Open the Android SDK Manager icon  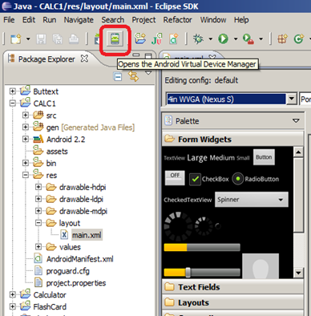coord(97,39)
